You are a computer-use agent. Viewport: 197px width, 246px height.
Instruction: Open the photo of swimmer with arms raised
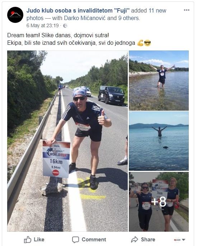[x=159, y=141]
